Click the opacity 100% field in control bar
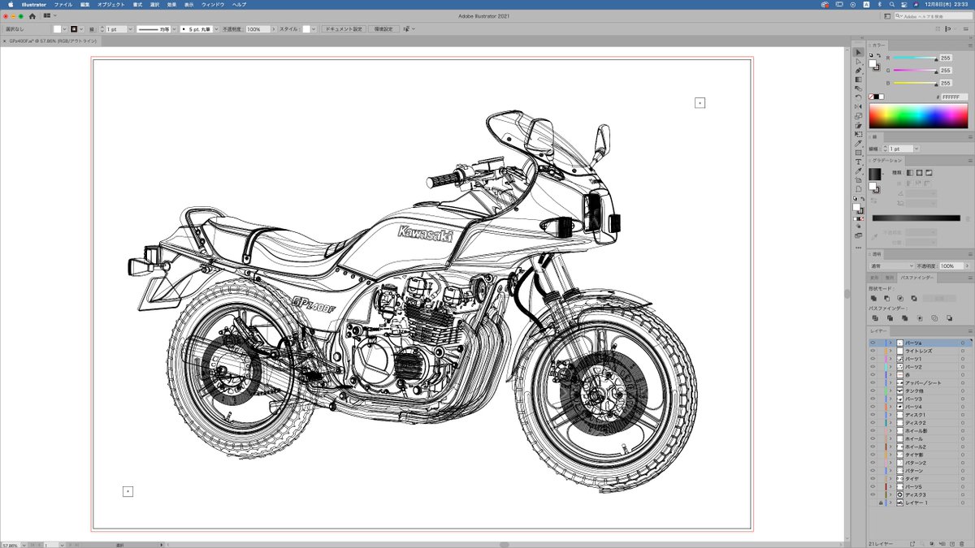975x548 pixels. pos(257,28)
